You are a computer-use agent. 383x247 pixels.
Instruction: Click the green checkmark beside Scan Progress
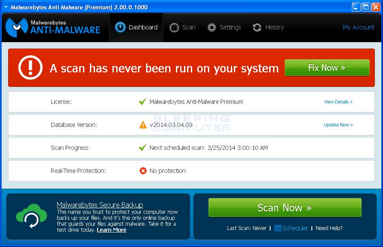pyautogui.click(x=143, y=147)
